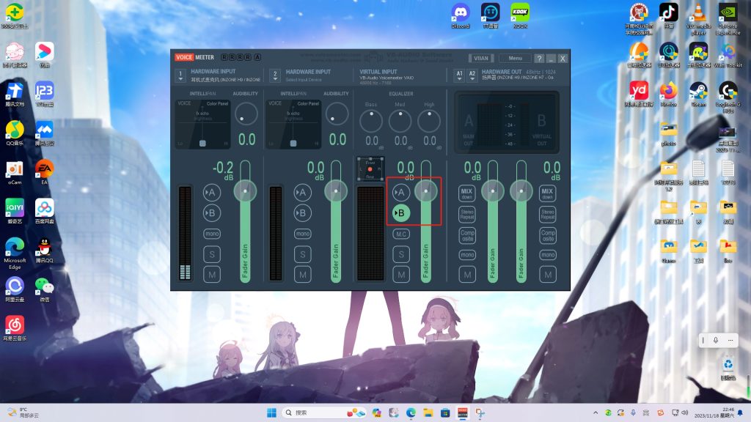751x422 pixels.
Task: Open Microsoft Store from the taskbar
Action: (x=445, y=412)
